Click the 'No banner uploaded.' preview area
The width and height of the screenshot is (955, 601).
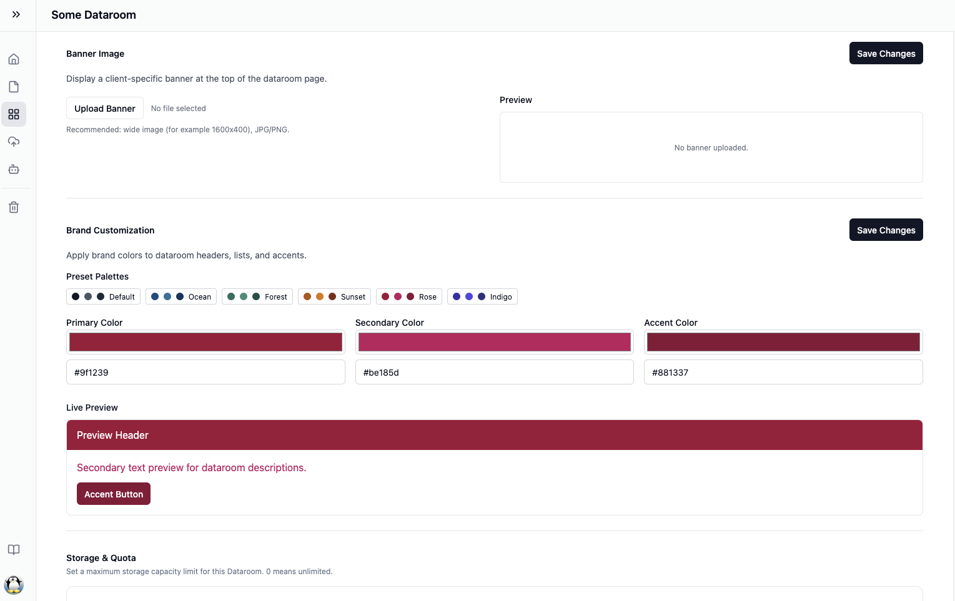pos(711,148)
